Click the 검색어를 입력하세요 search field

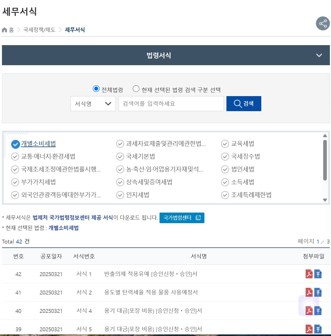[x=171, y=104]
